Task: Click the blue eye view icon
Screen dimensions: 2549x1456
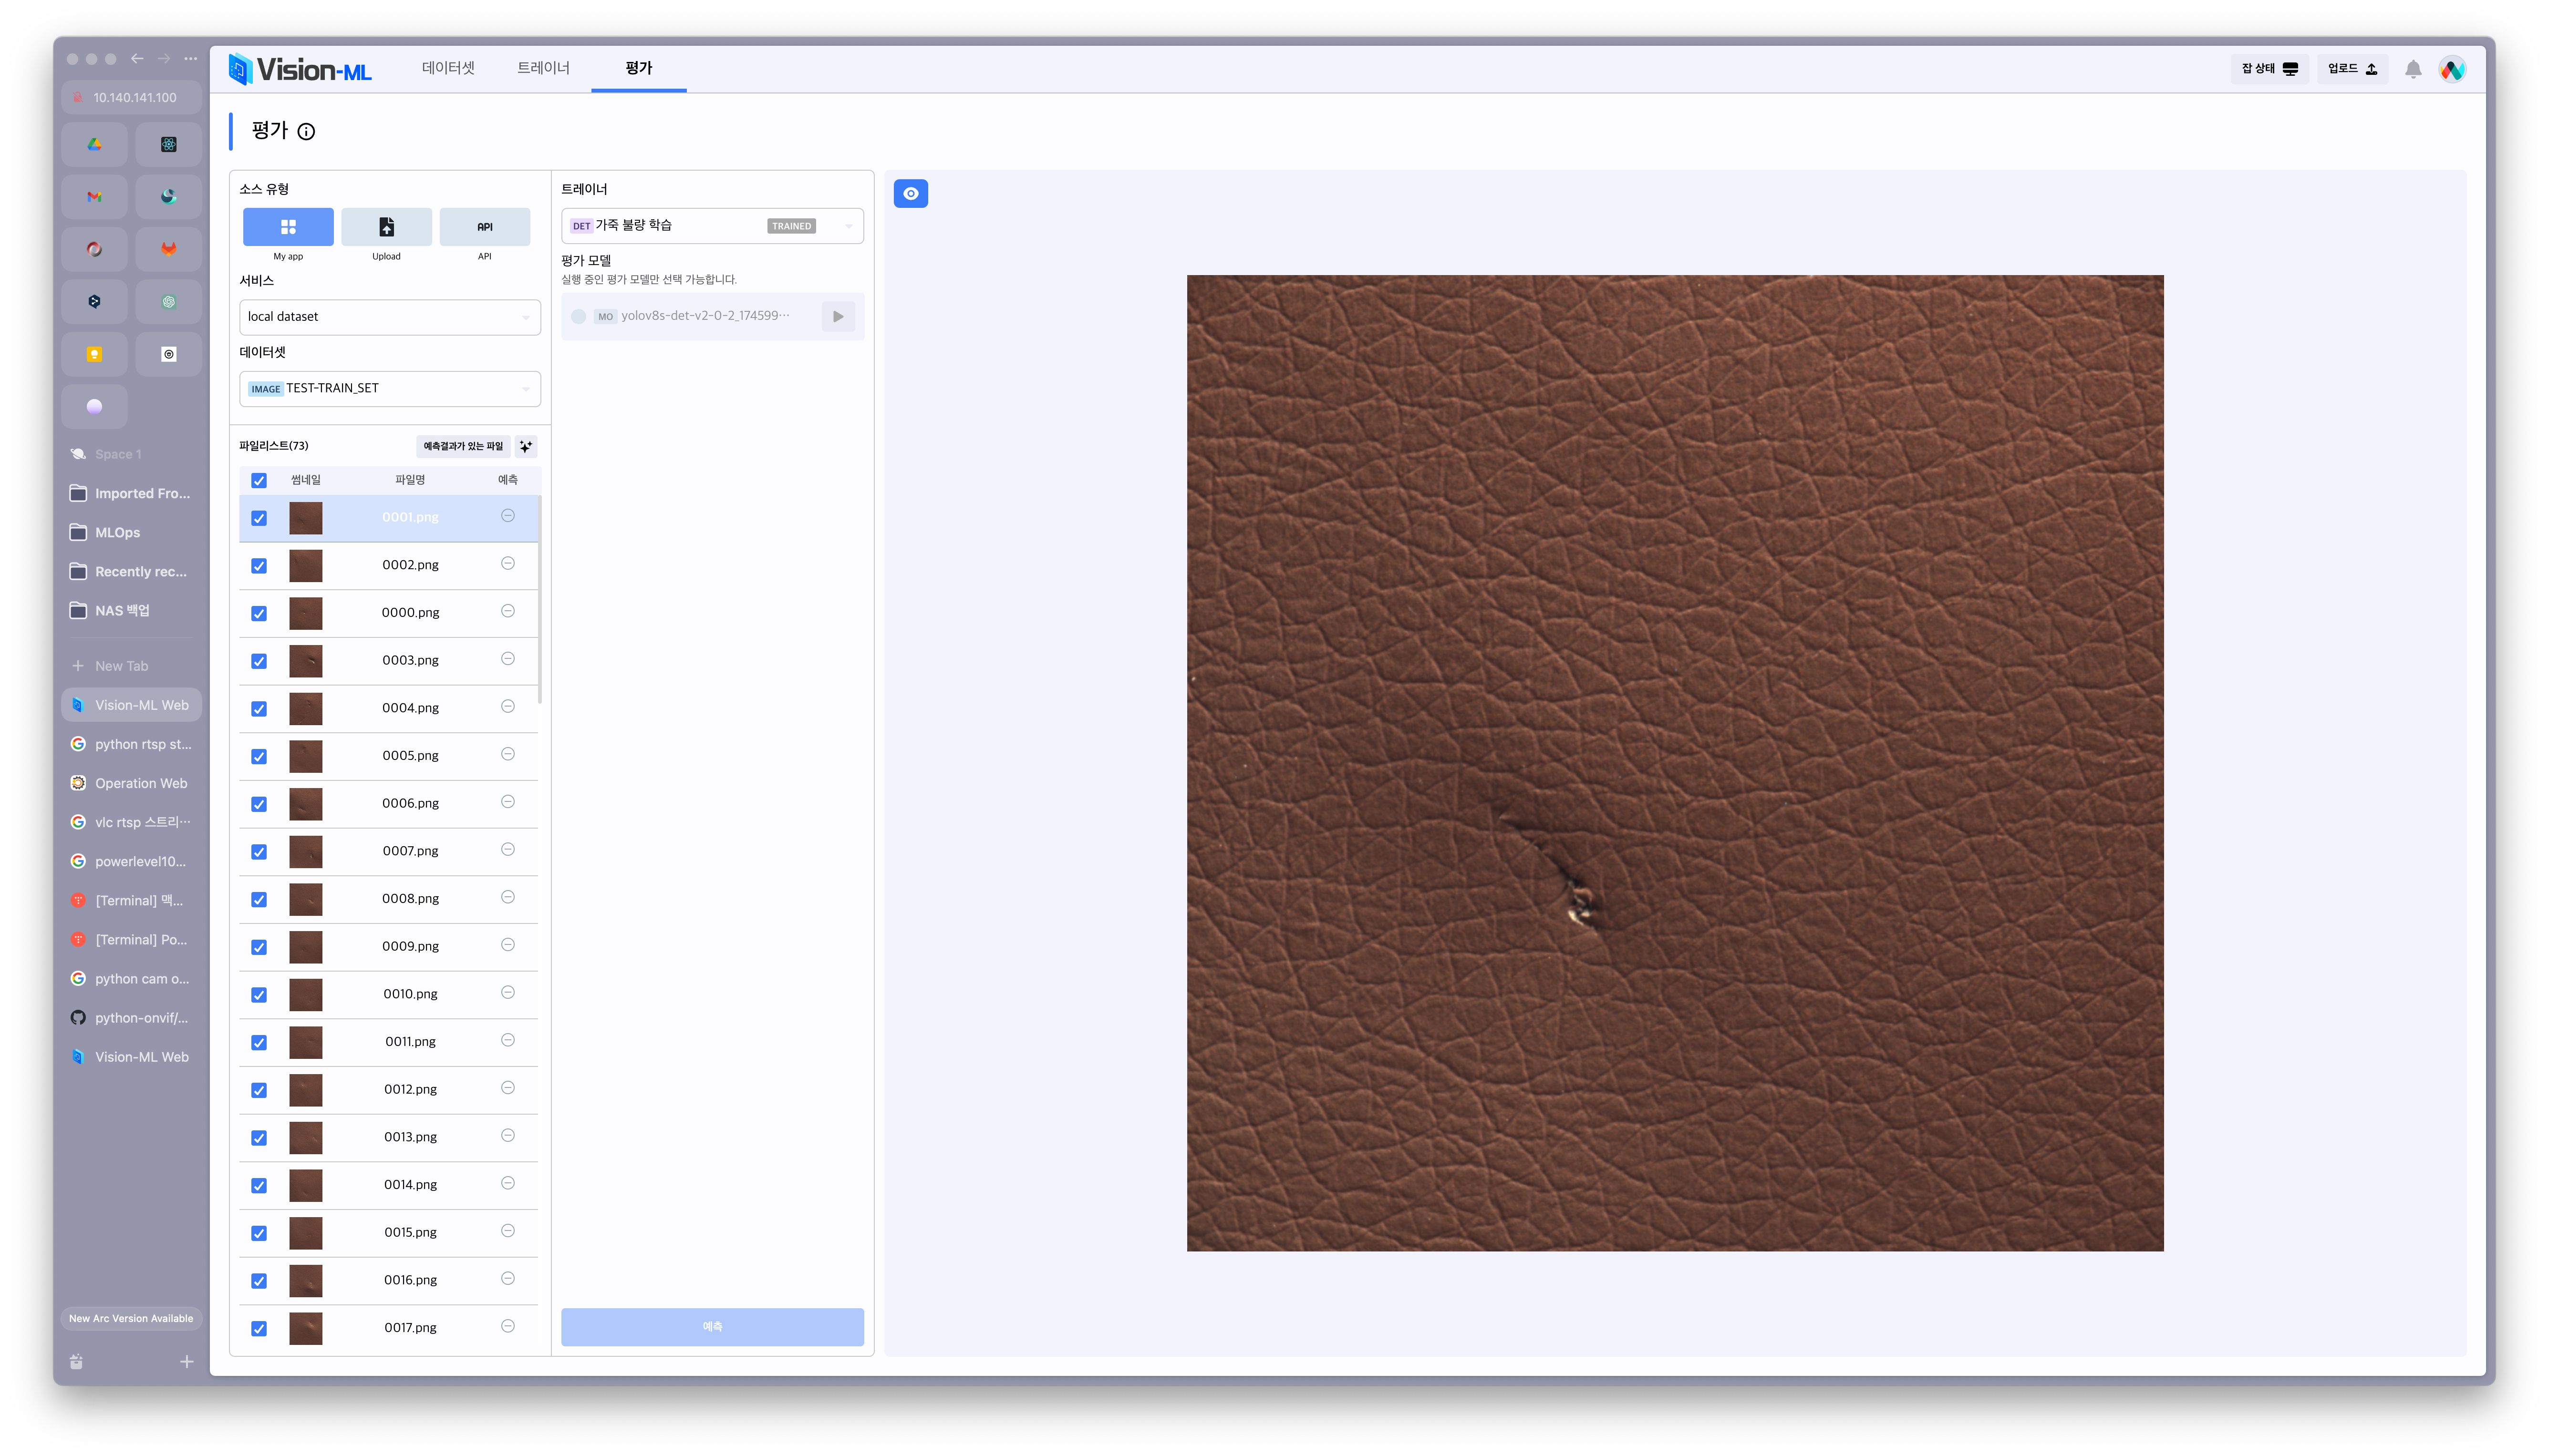Action: [x=911, y=193]
